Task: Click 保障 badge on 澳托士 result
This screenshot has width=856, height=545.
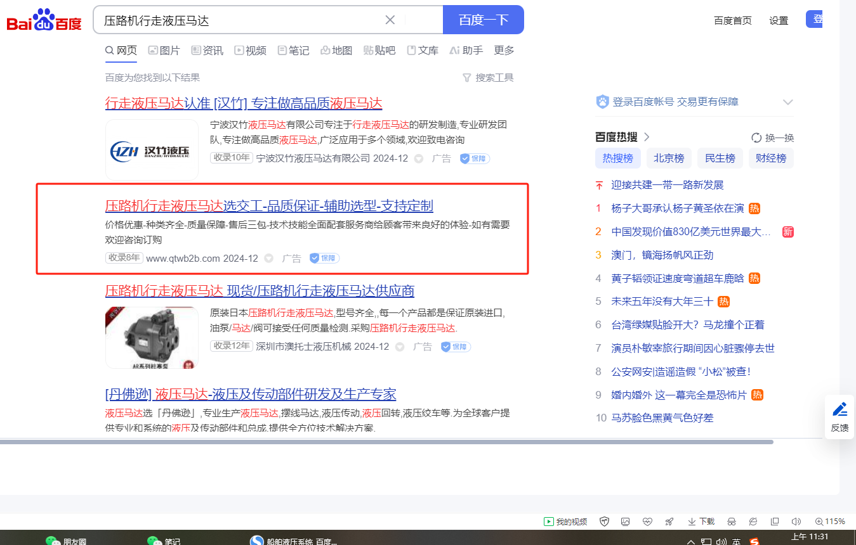Action: pyautogui.click(x=456, y=347)
